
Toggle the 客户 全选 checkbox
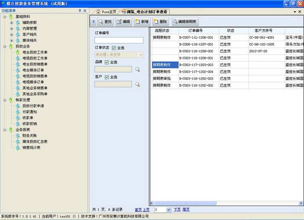(107, 76)
